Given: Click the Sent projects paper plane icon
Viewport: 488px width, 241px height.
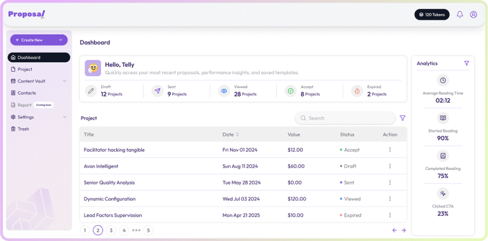Looking at the screenshot, I should tap(158, 91).
